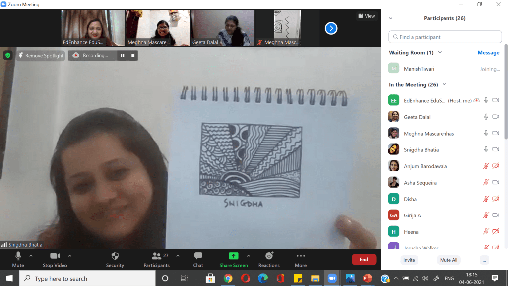Screen dimensions: 508x286
Task: Click the Mute All button
Action: (448, 260)
